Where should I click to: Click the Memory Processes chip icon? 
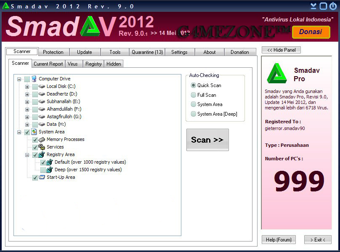pos(42,140)
